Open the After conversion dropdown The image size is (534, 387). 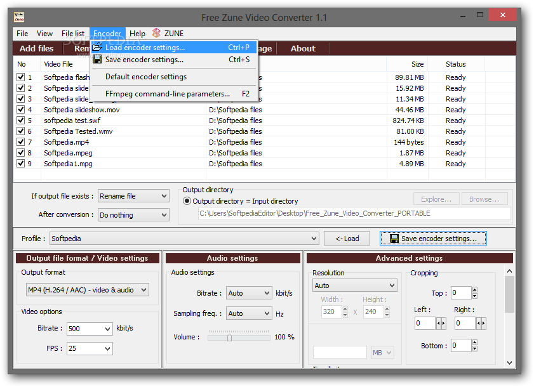(x=133, y=215)
